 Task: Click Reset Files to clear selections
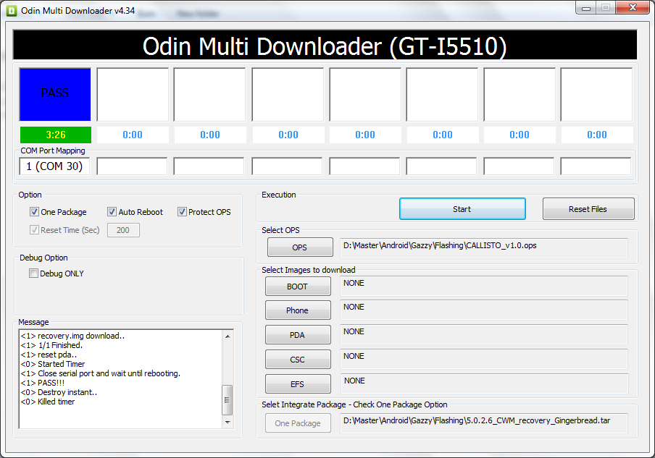click(588, 208)
